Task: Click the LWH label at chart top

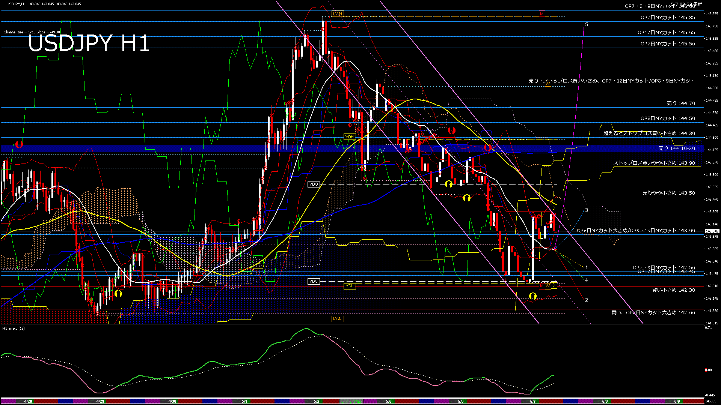Action: [x=337, y=14]
